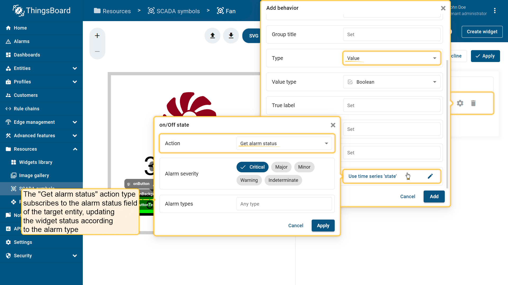Image resolution: width=508 pixels, height=285 pixels.
Task: Click the download arrow icon
Action: click(231, 36)
